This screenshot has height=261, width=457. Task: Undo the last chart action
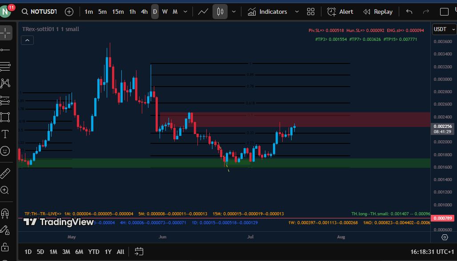(x=409, y=12)
